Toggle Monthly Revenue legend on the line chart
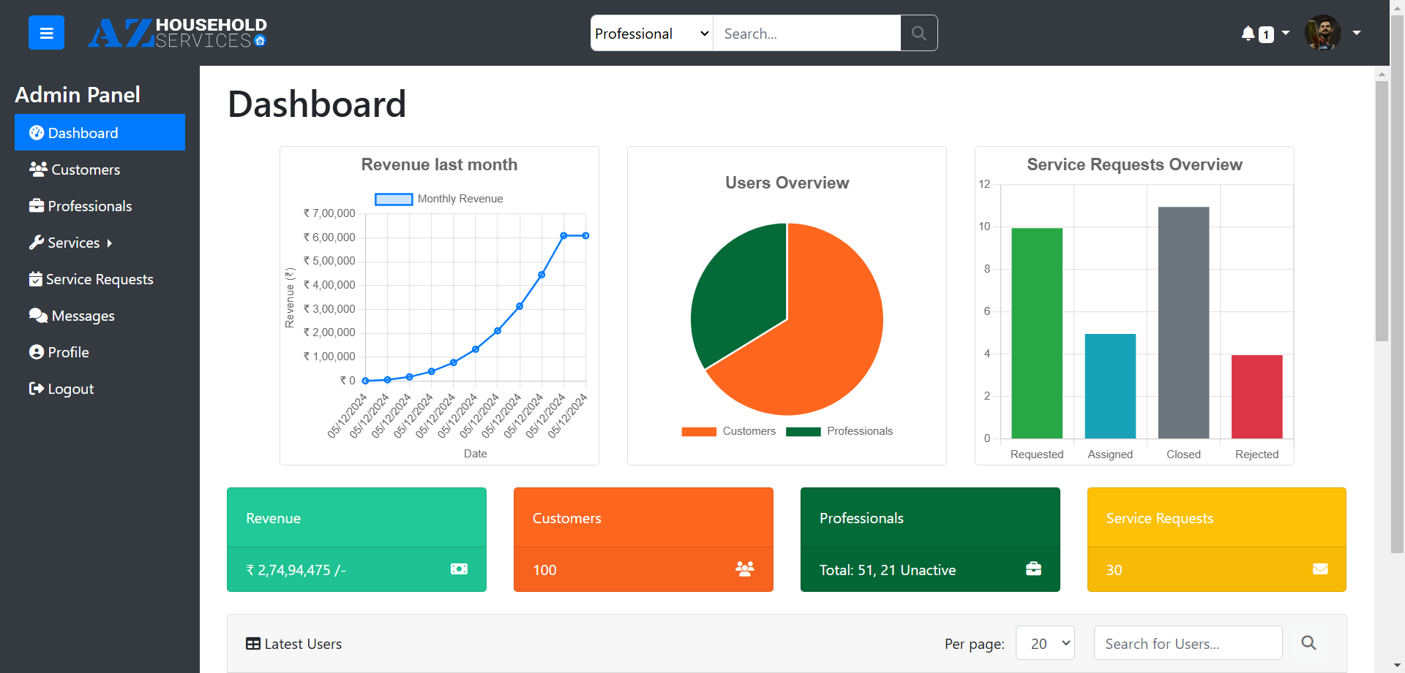This screenshot has width=1405, height=673. [438, 199]
